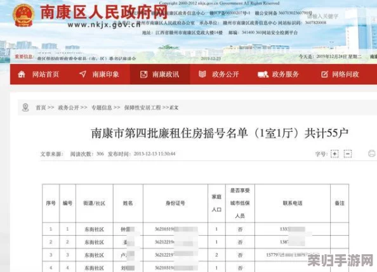Decrease font size with minus icon

coord(348,153)
